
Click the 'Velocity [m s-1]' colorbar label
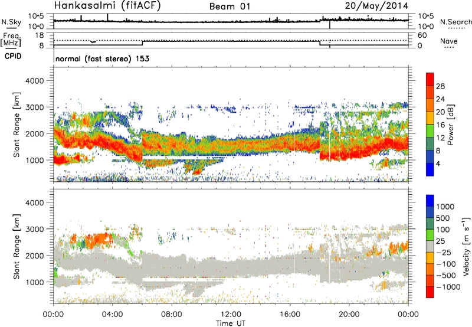466,246
